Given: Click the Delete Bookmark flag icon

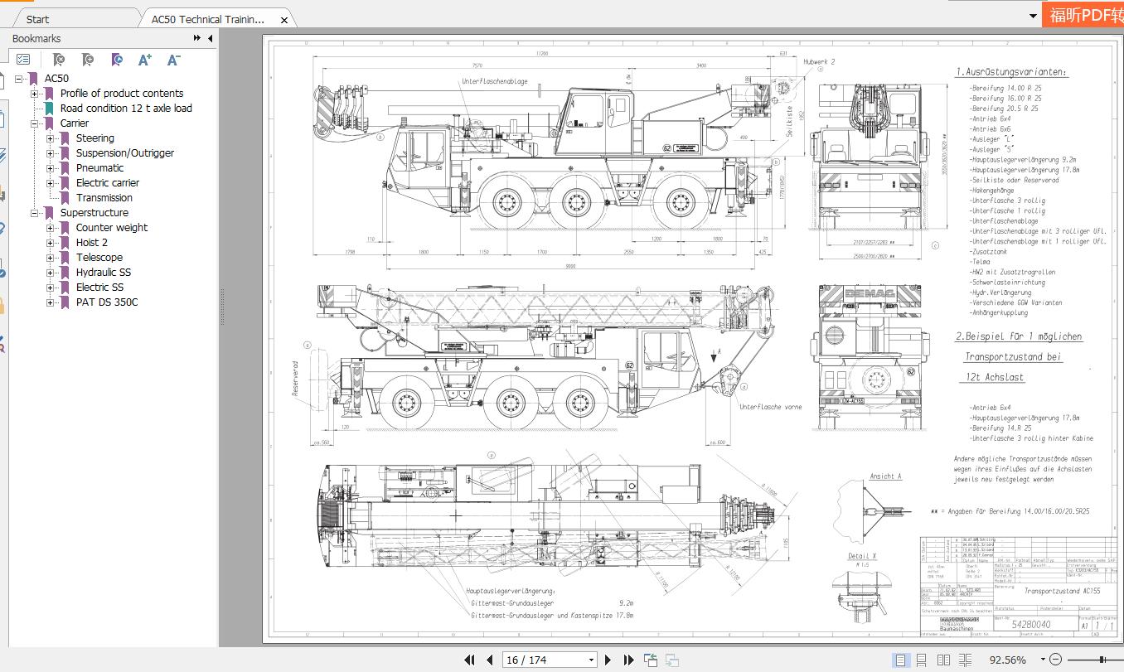Looking at the screenshot, I should (x=59, y=60).
